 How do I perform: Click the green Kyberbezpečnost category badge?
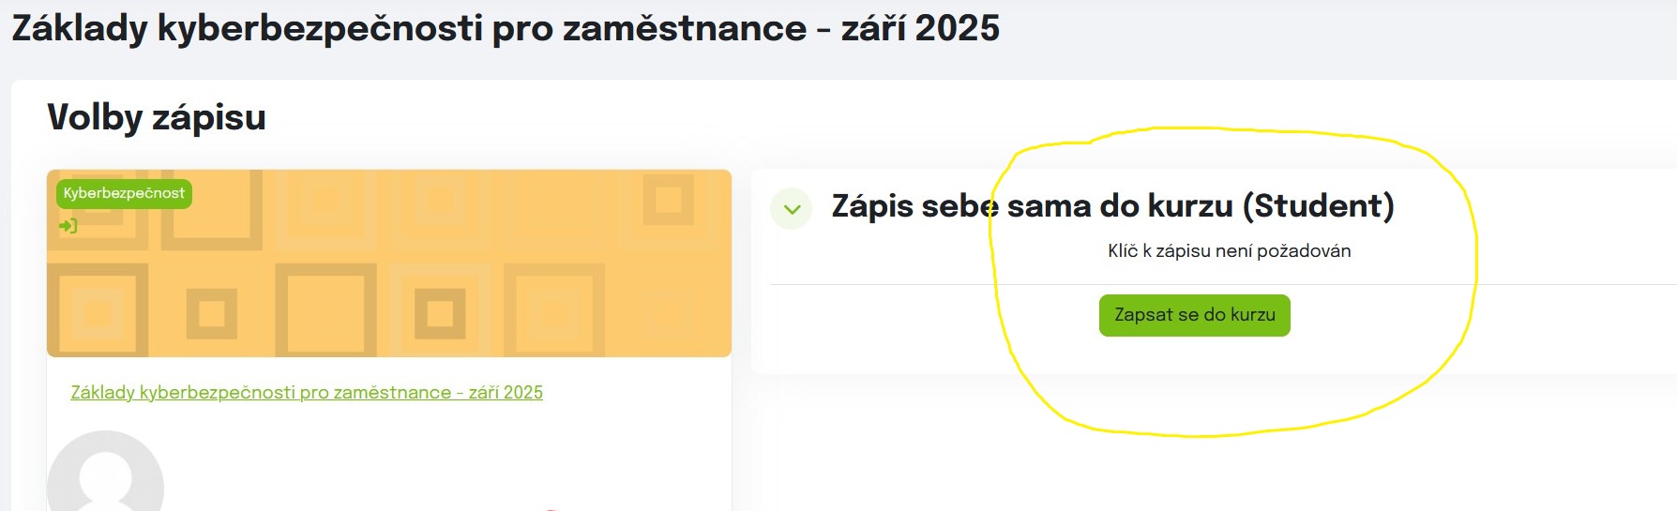coord(124,193)
